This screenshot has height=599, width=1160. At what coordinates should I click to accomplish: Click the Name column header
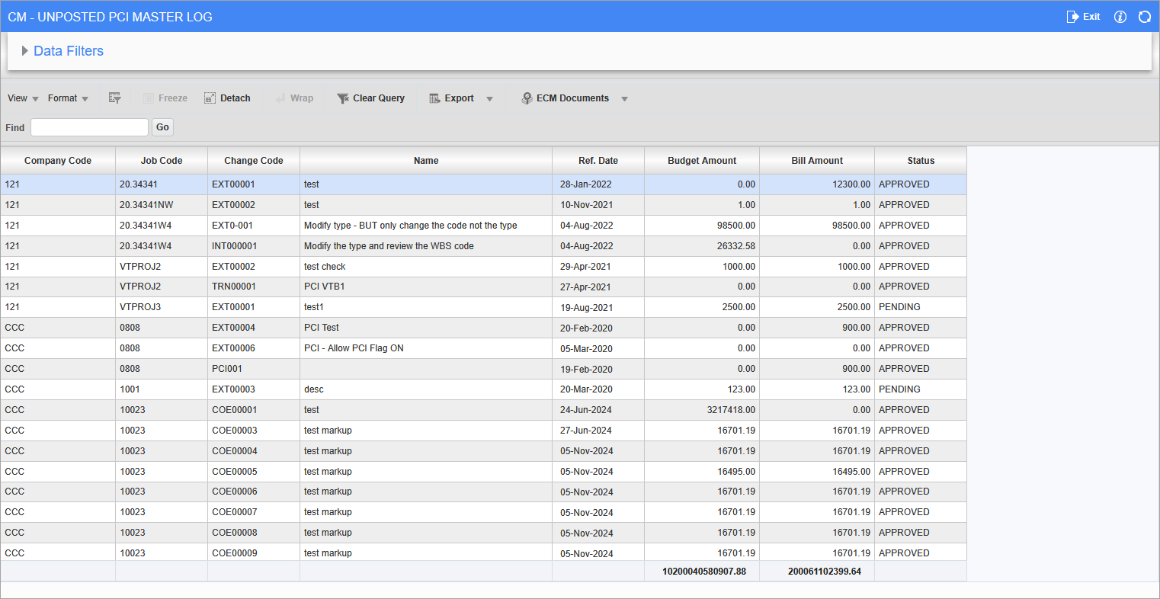pyautogui.click(x=426, y=161)
